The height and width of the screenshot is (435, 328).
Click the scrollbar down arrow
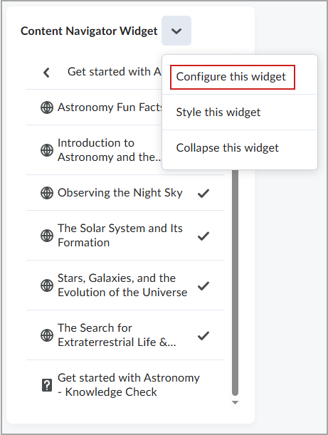[235, 402]
